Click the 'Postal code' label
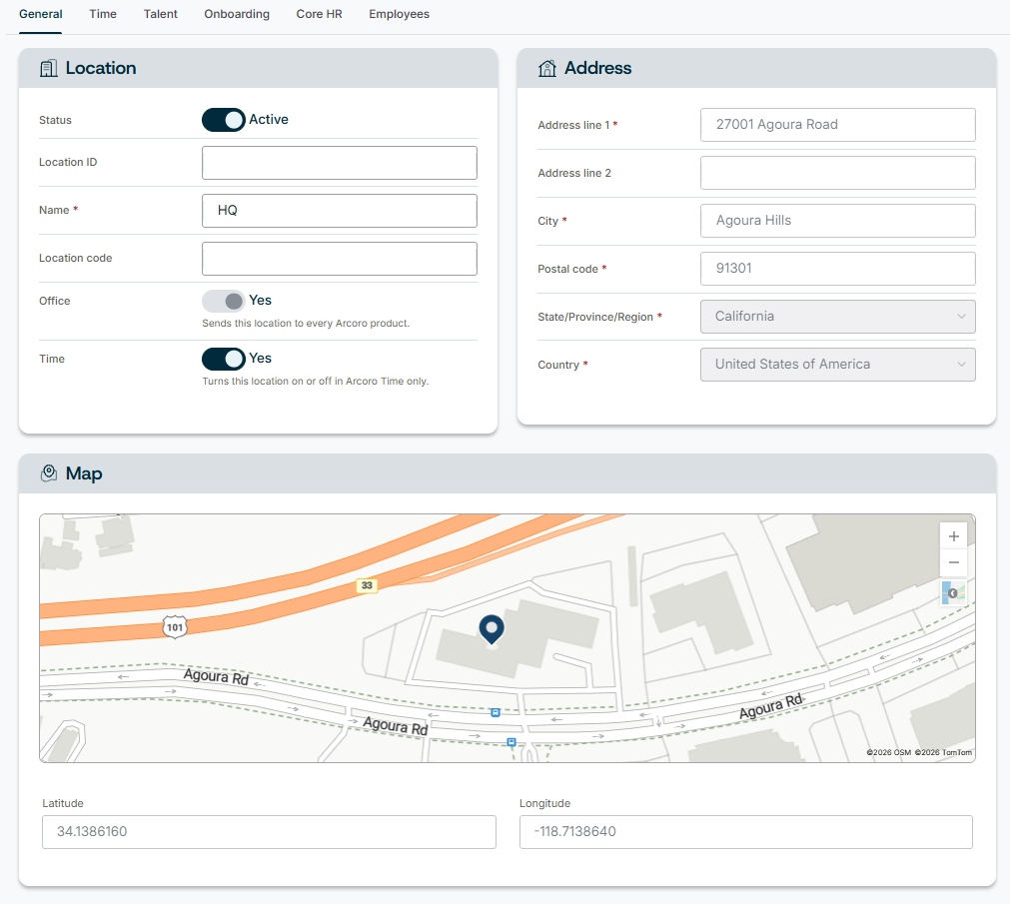This screenshot has height=904, width=1010. [x=567, y=269]
